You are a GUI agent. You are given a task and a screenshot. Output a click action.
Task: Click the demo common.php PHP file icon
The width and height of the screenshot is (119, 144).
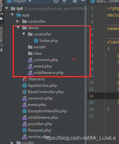(30, 60)
